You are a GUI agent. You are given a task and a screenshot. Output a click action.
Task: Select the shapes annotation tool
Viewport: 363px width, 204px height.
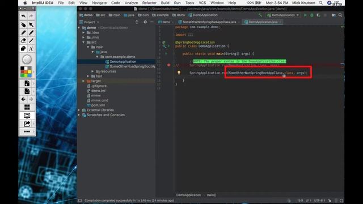pyautogui.click(x=23, y=49)
